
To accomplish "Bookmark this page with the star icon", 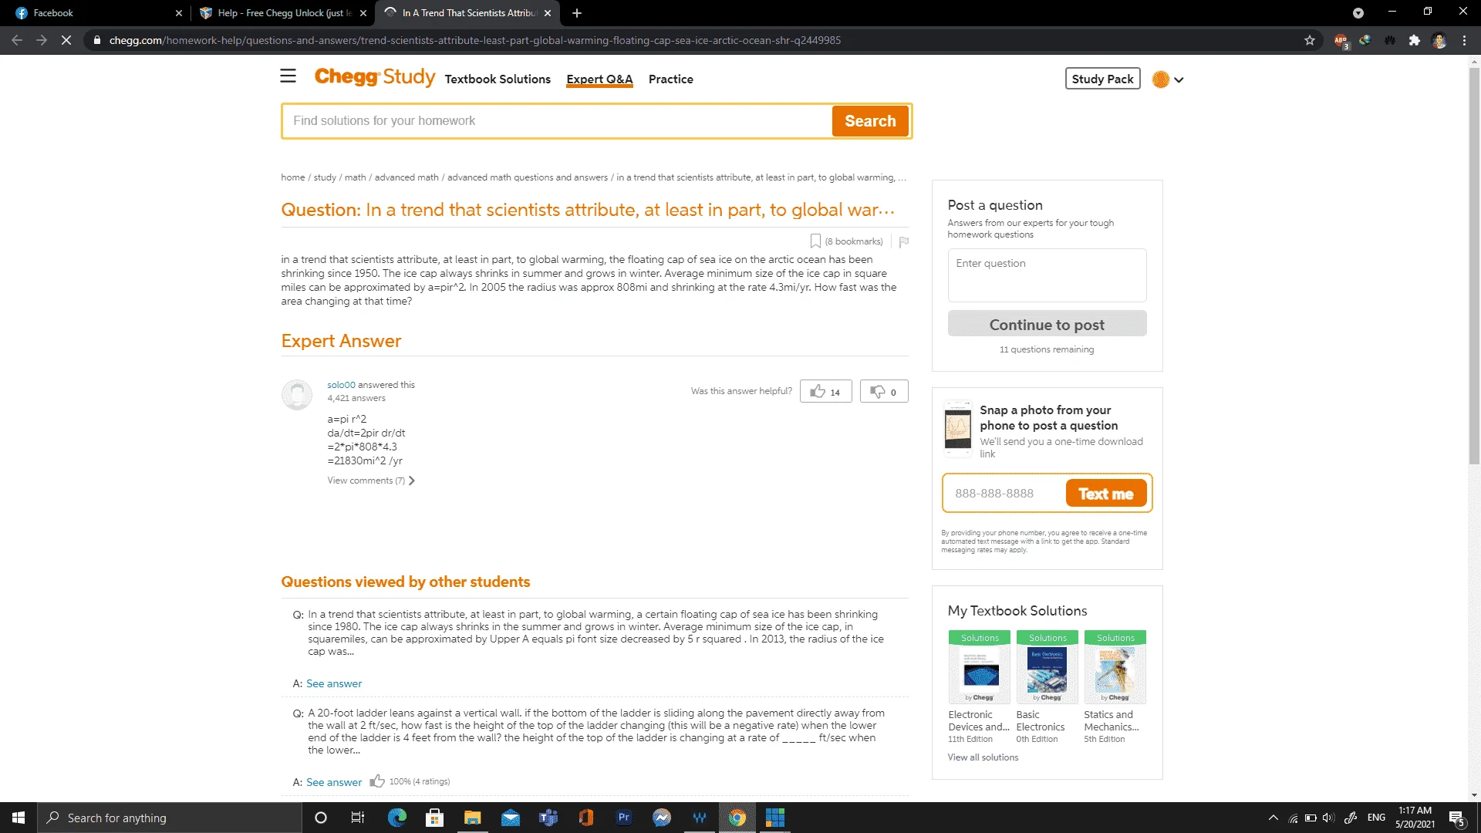I will click(x=1310, y=40).
